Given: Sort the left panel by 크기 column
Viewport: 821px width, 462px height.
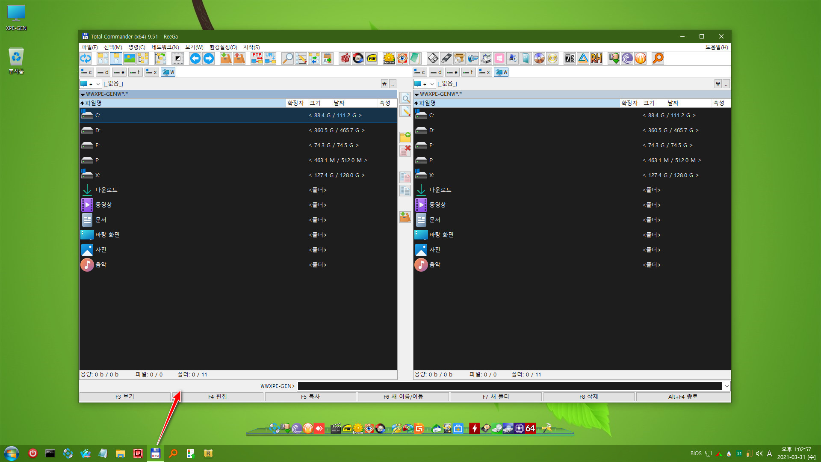Looking at the screenshot, I should pyautogui.click(x=320, y=103).
